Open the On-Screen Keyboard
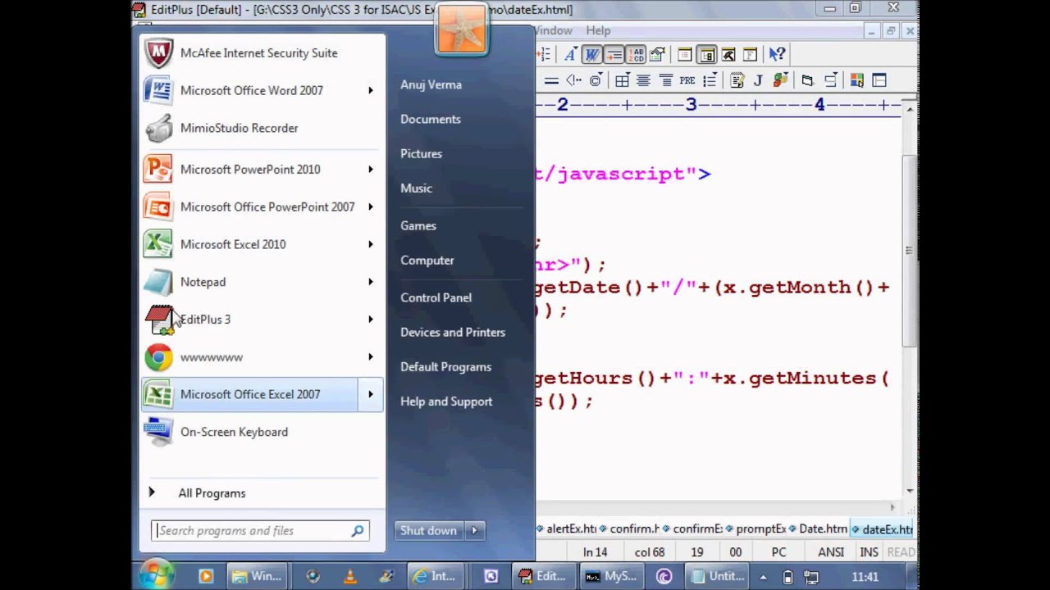The height and width of the screenshot is (590, 1050). [x=262, y=433]
